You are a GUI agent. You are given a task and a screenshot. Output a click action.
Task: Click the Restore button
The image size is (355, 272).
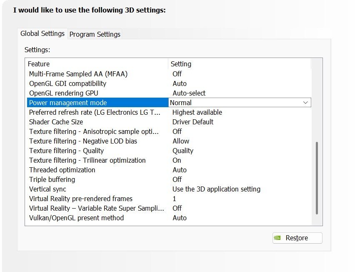pos(297,238)
